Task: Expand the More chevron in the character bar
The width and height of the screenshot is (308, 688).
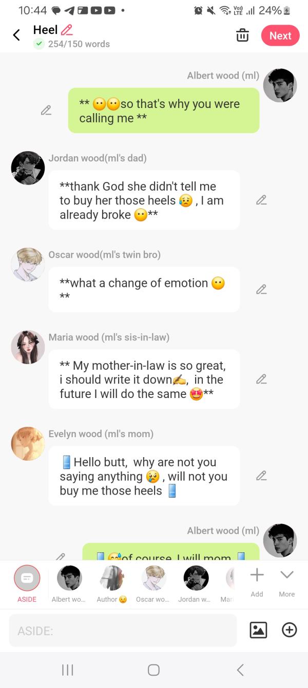Action: coord(286,578)
